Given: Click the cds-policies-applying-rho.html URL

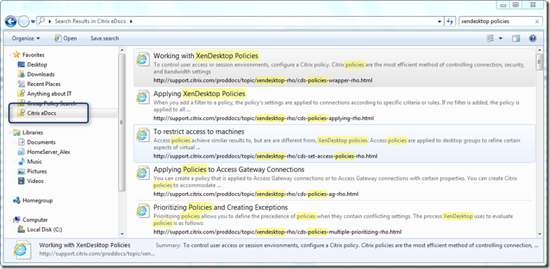Looking at the screenshot, I should pyautogui.click(x=263, y=118).
